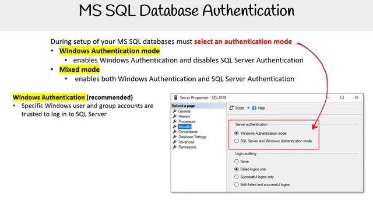Open the Memory page

pos(184,117)
